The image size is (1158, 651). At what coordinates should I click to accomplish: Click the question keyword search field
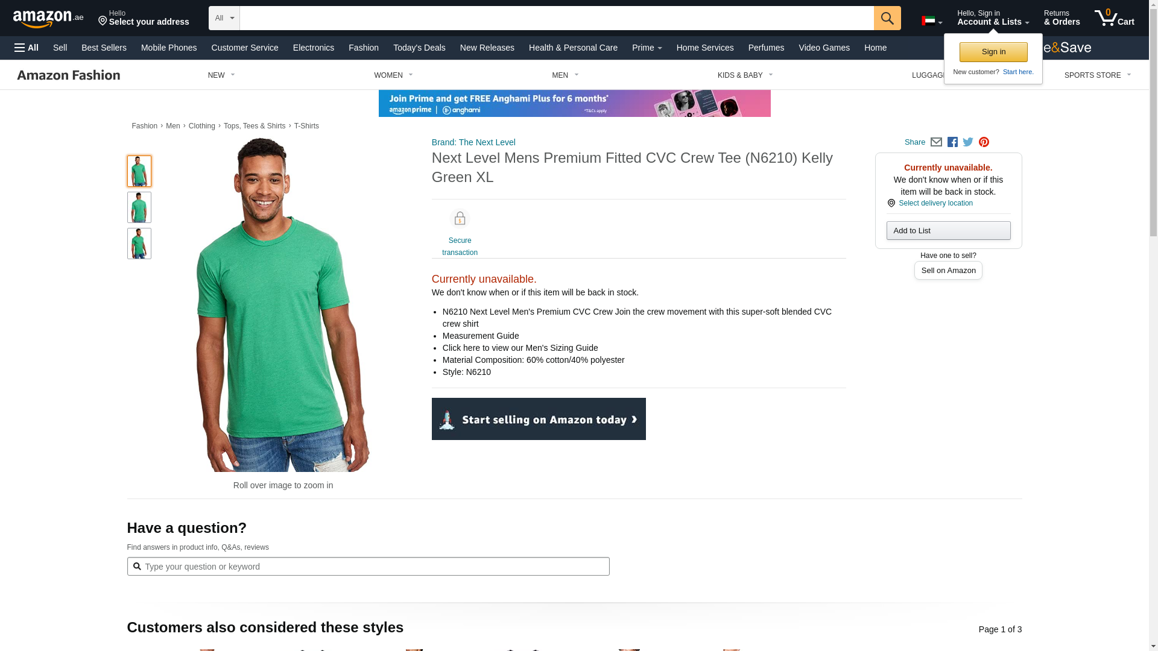tap(368, 567)
